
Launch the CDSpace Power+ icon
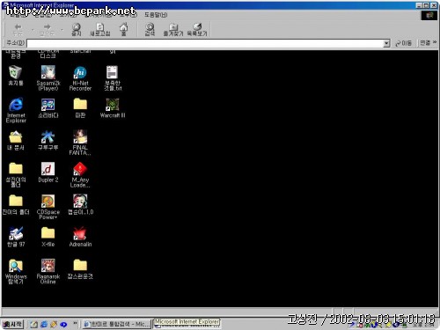(48, 207)
